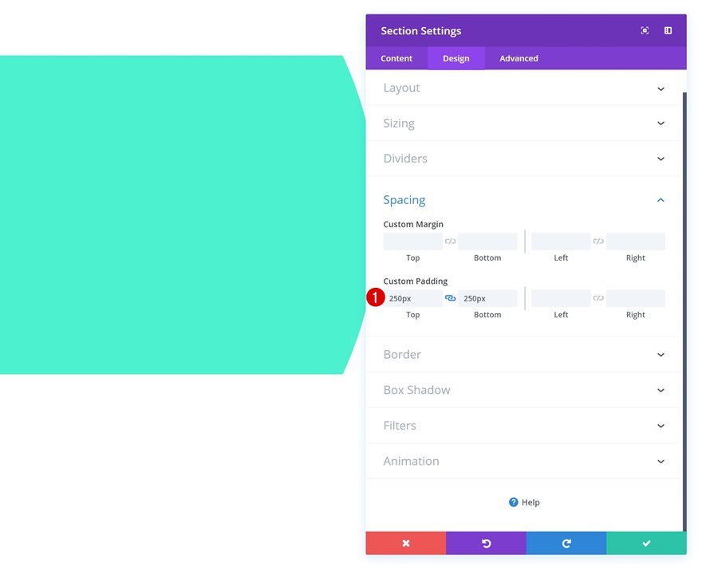Open the Advanced tab
This screenshot has width=702, height=570.
[x=519, y=57]
